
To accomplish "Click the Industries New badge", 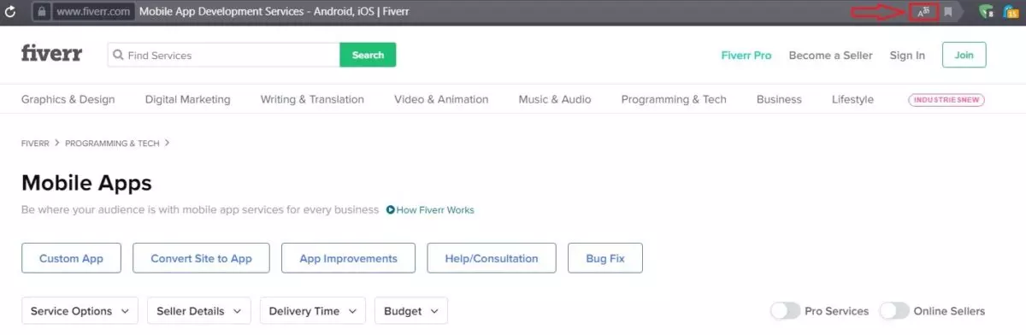I will pyautogui.click(x=946, y=100).
